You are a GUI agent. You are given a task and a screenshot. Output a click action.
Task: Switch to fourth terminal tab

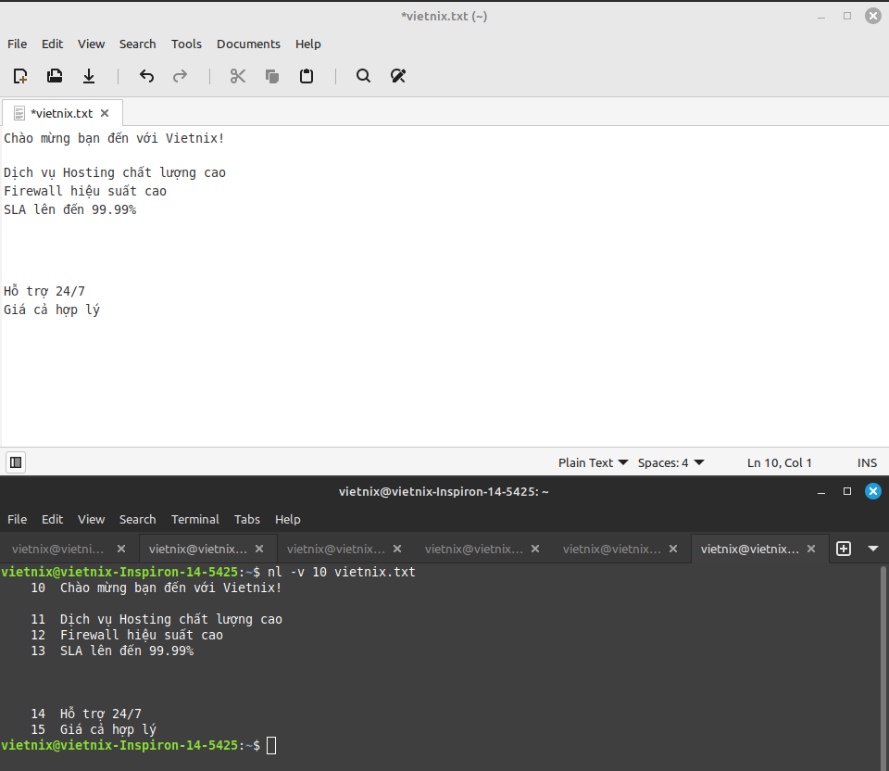474,549
